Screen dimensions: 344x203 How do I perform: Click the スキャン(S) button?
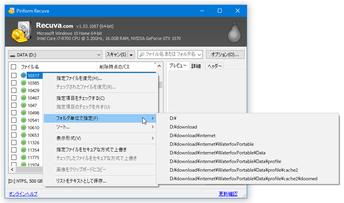point(116,55)
